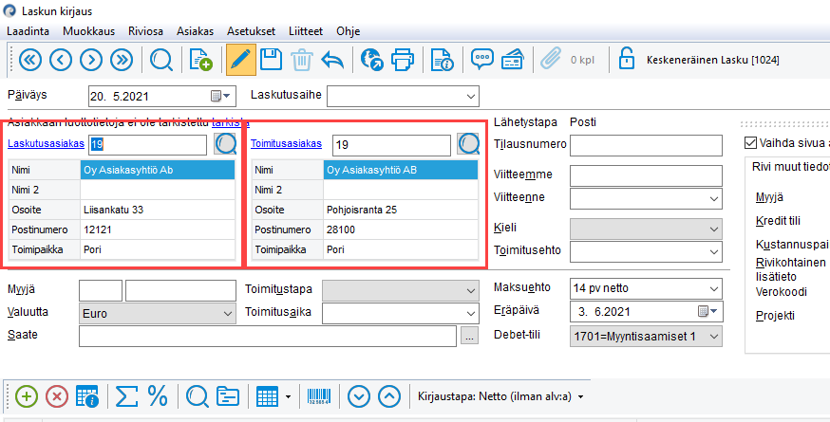Viewport: 830px width, 422px height.
Task: Click the Toimitusasiakas link
Action: (x=287, y=143)
